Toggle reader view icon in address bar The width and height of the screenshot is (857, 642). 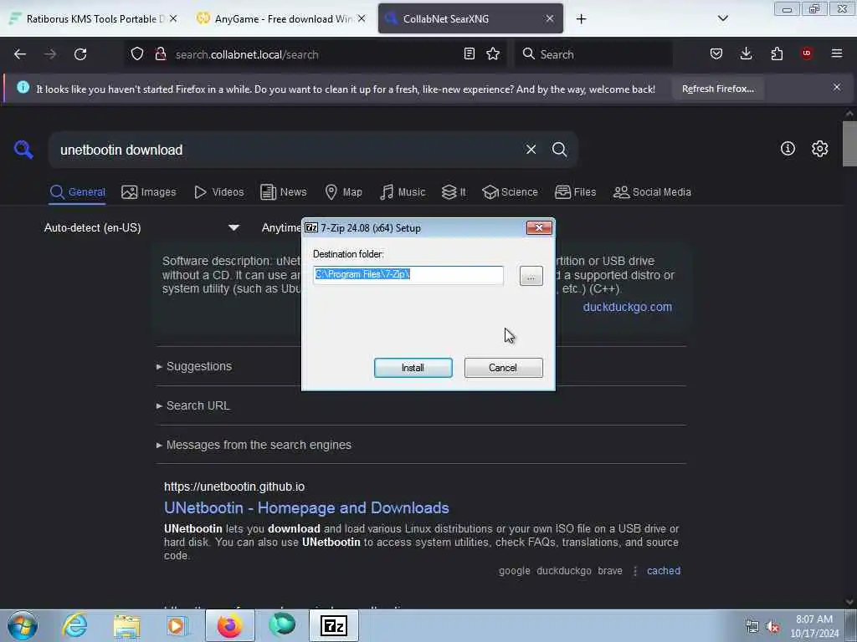click(469, 54)
